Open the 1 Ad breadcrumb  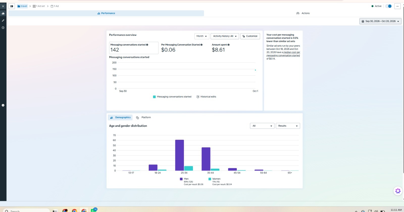click(55, 6)
